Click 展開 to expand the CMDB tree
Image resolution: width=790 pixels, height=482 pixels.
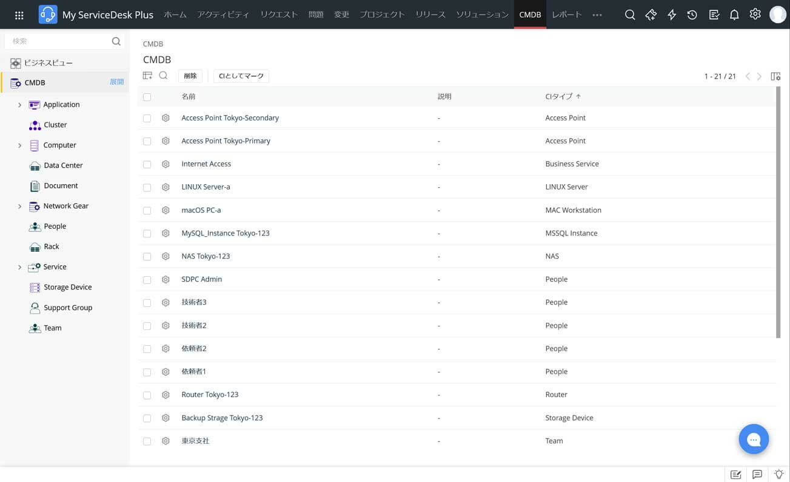pyautogui.click(x=116, y=82)
